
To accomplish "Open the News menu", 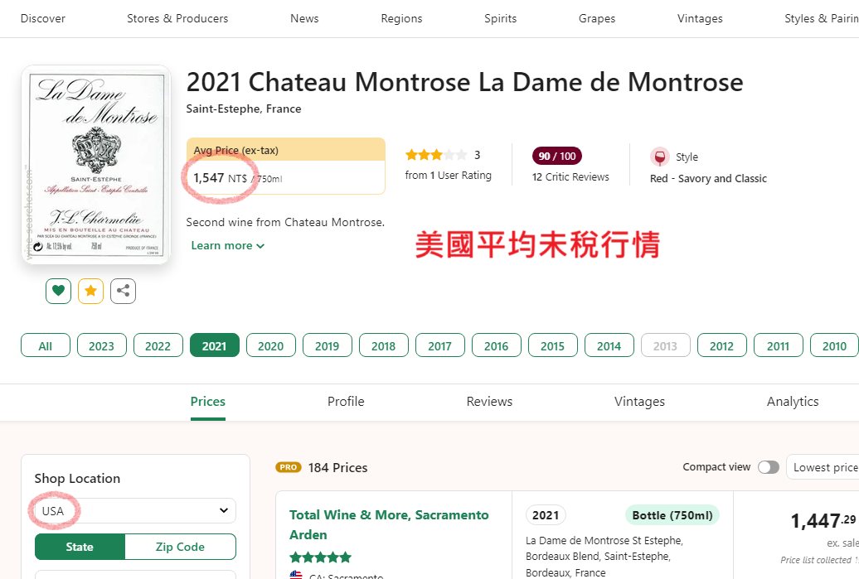I will tap(304, 18).
